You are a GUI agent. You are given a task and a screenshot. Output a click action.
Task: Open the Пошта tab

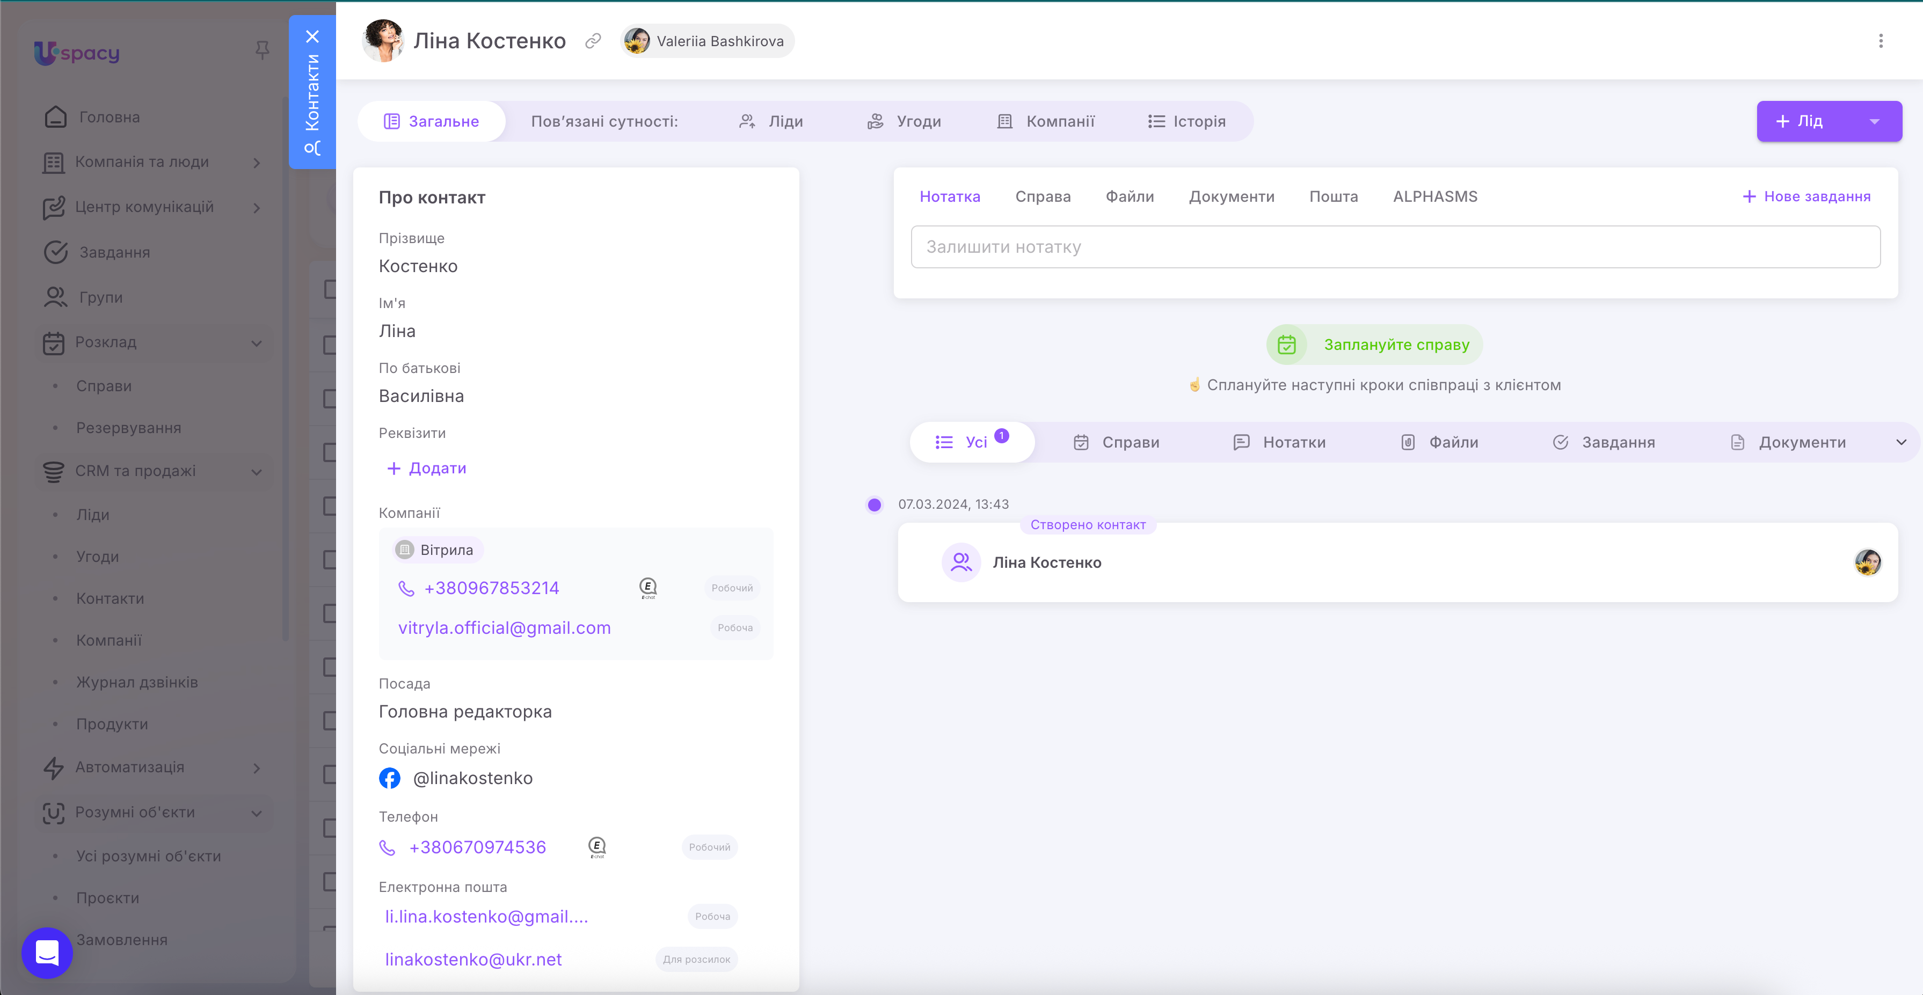pyautogui.click(x=1333, y=196)
